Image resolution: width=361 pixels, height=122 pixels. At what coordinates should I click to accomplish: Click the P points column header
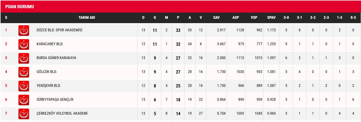coord(178,17)
